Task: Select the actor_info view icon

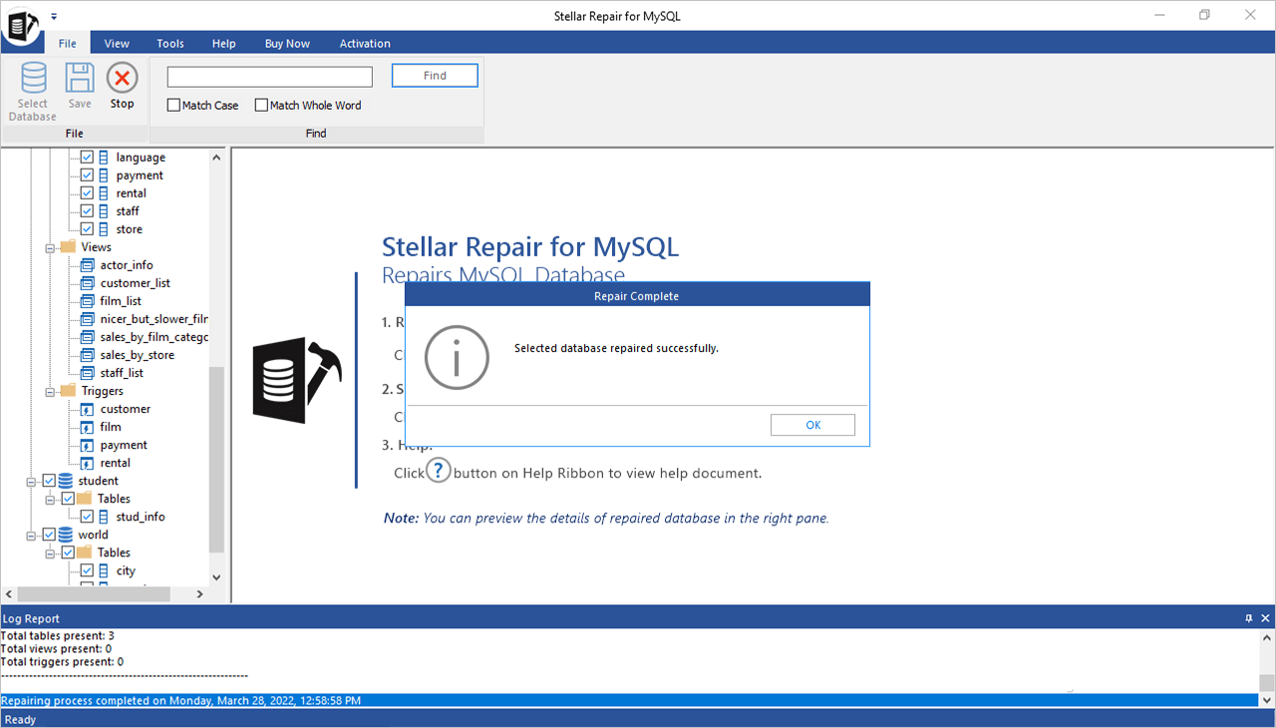Action: 88,265
